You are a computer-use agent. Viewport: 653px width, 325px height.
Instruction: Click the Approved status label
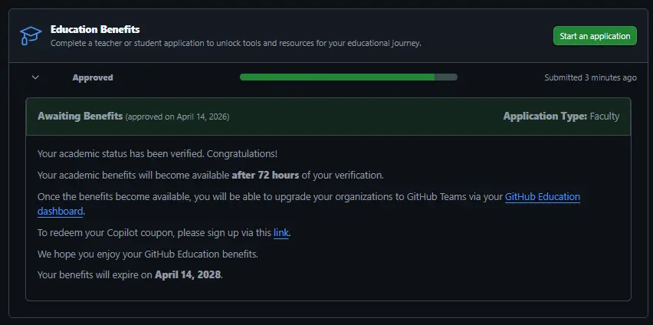pyautogui.click(x=93, y=77)
